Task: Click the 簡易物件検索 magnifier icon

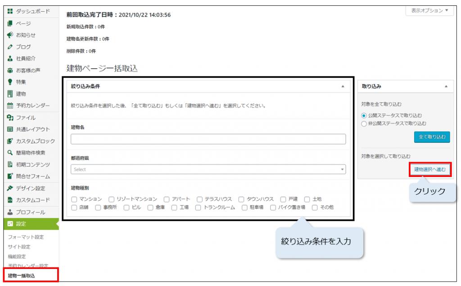Action: click(10, 153)
